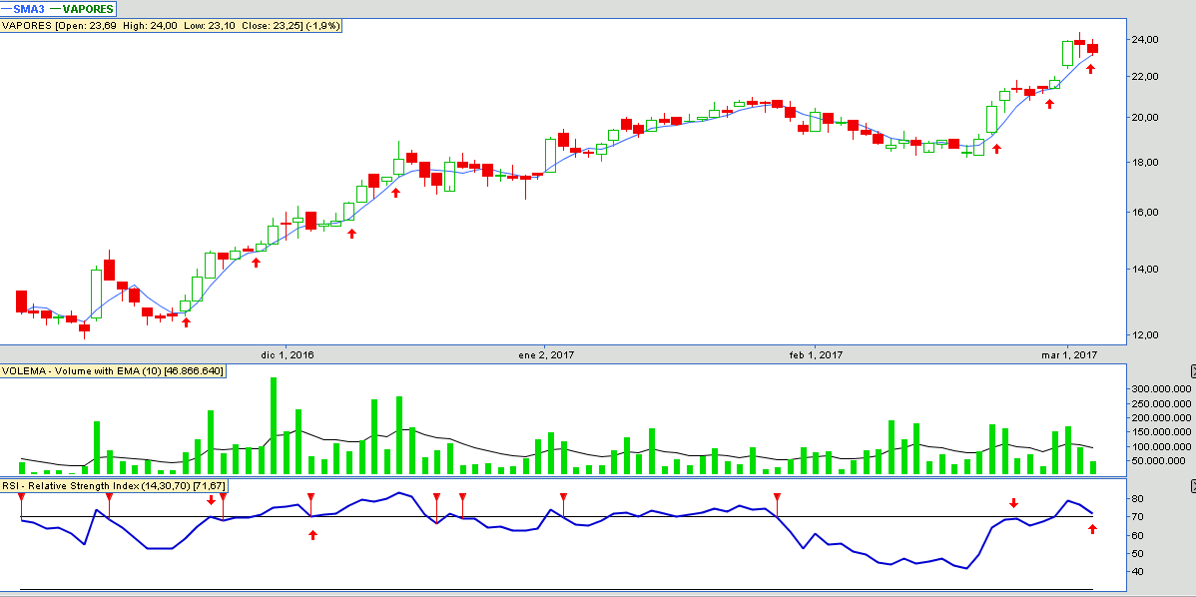Click the 24,00 price axis label
Viewport: 1196px width, 597px height.
point(1146,39)
